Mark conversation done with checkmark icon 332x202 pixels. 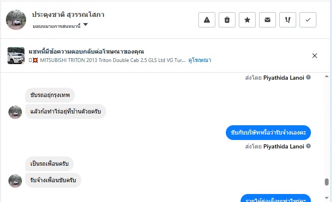[308, 20]
